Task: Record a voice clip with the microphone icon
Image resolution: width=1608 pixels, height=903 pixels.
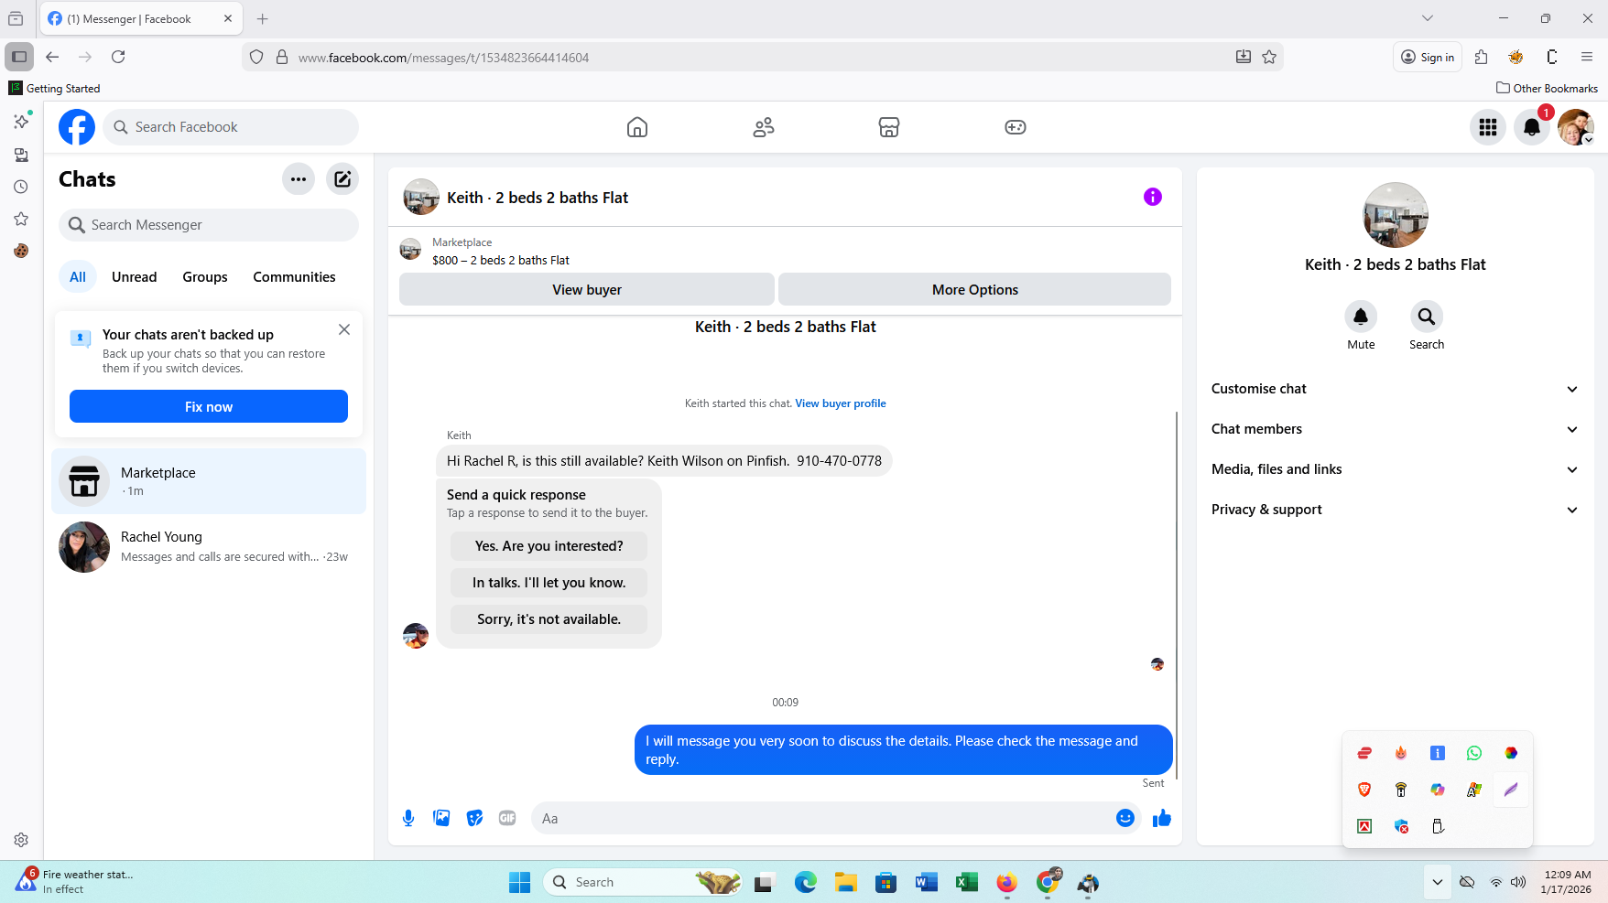Action: 408,818
